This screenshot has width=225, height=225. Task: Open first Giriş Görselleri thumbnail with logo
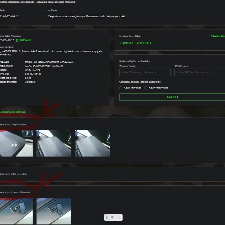16,144
